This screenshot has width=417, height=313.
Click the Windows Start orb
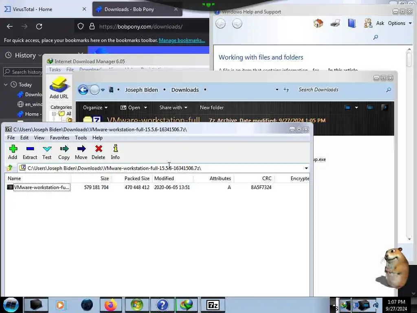[x=11, y=305]
